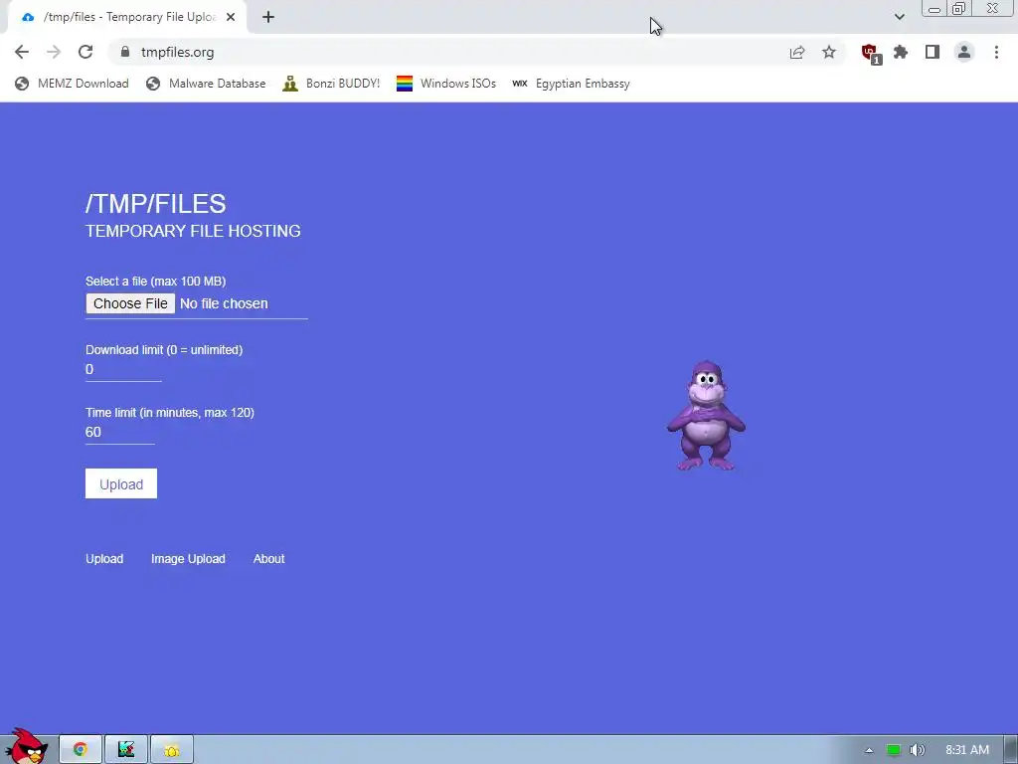Open the Extensions puzzle menu

coord(901,52)
